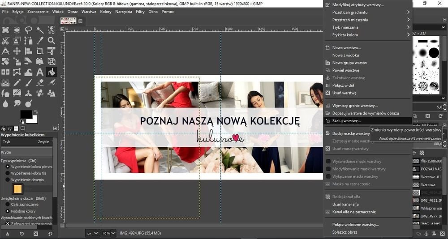The width and height of the screenshot is (448, 239).
Task: Click delete tool preset button
Action: [36, 234]
